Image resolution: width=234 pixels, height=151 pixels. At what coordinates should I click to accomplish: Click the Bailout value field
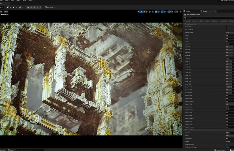[230, 136]
